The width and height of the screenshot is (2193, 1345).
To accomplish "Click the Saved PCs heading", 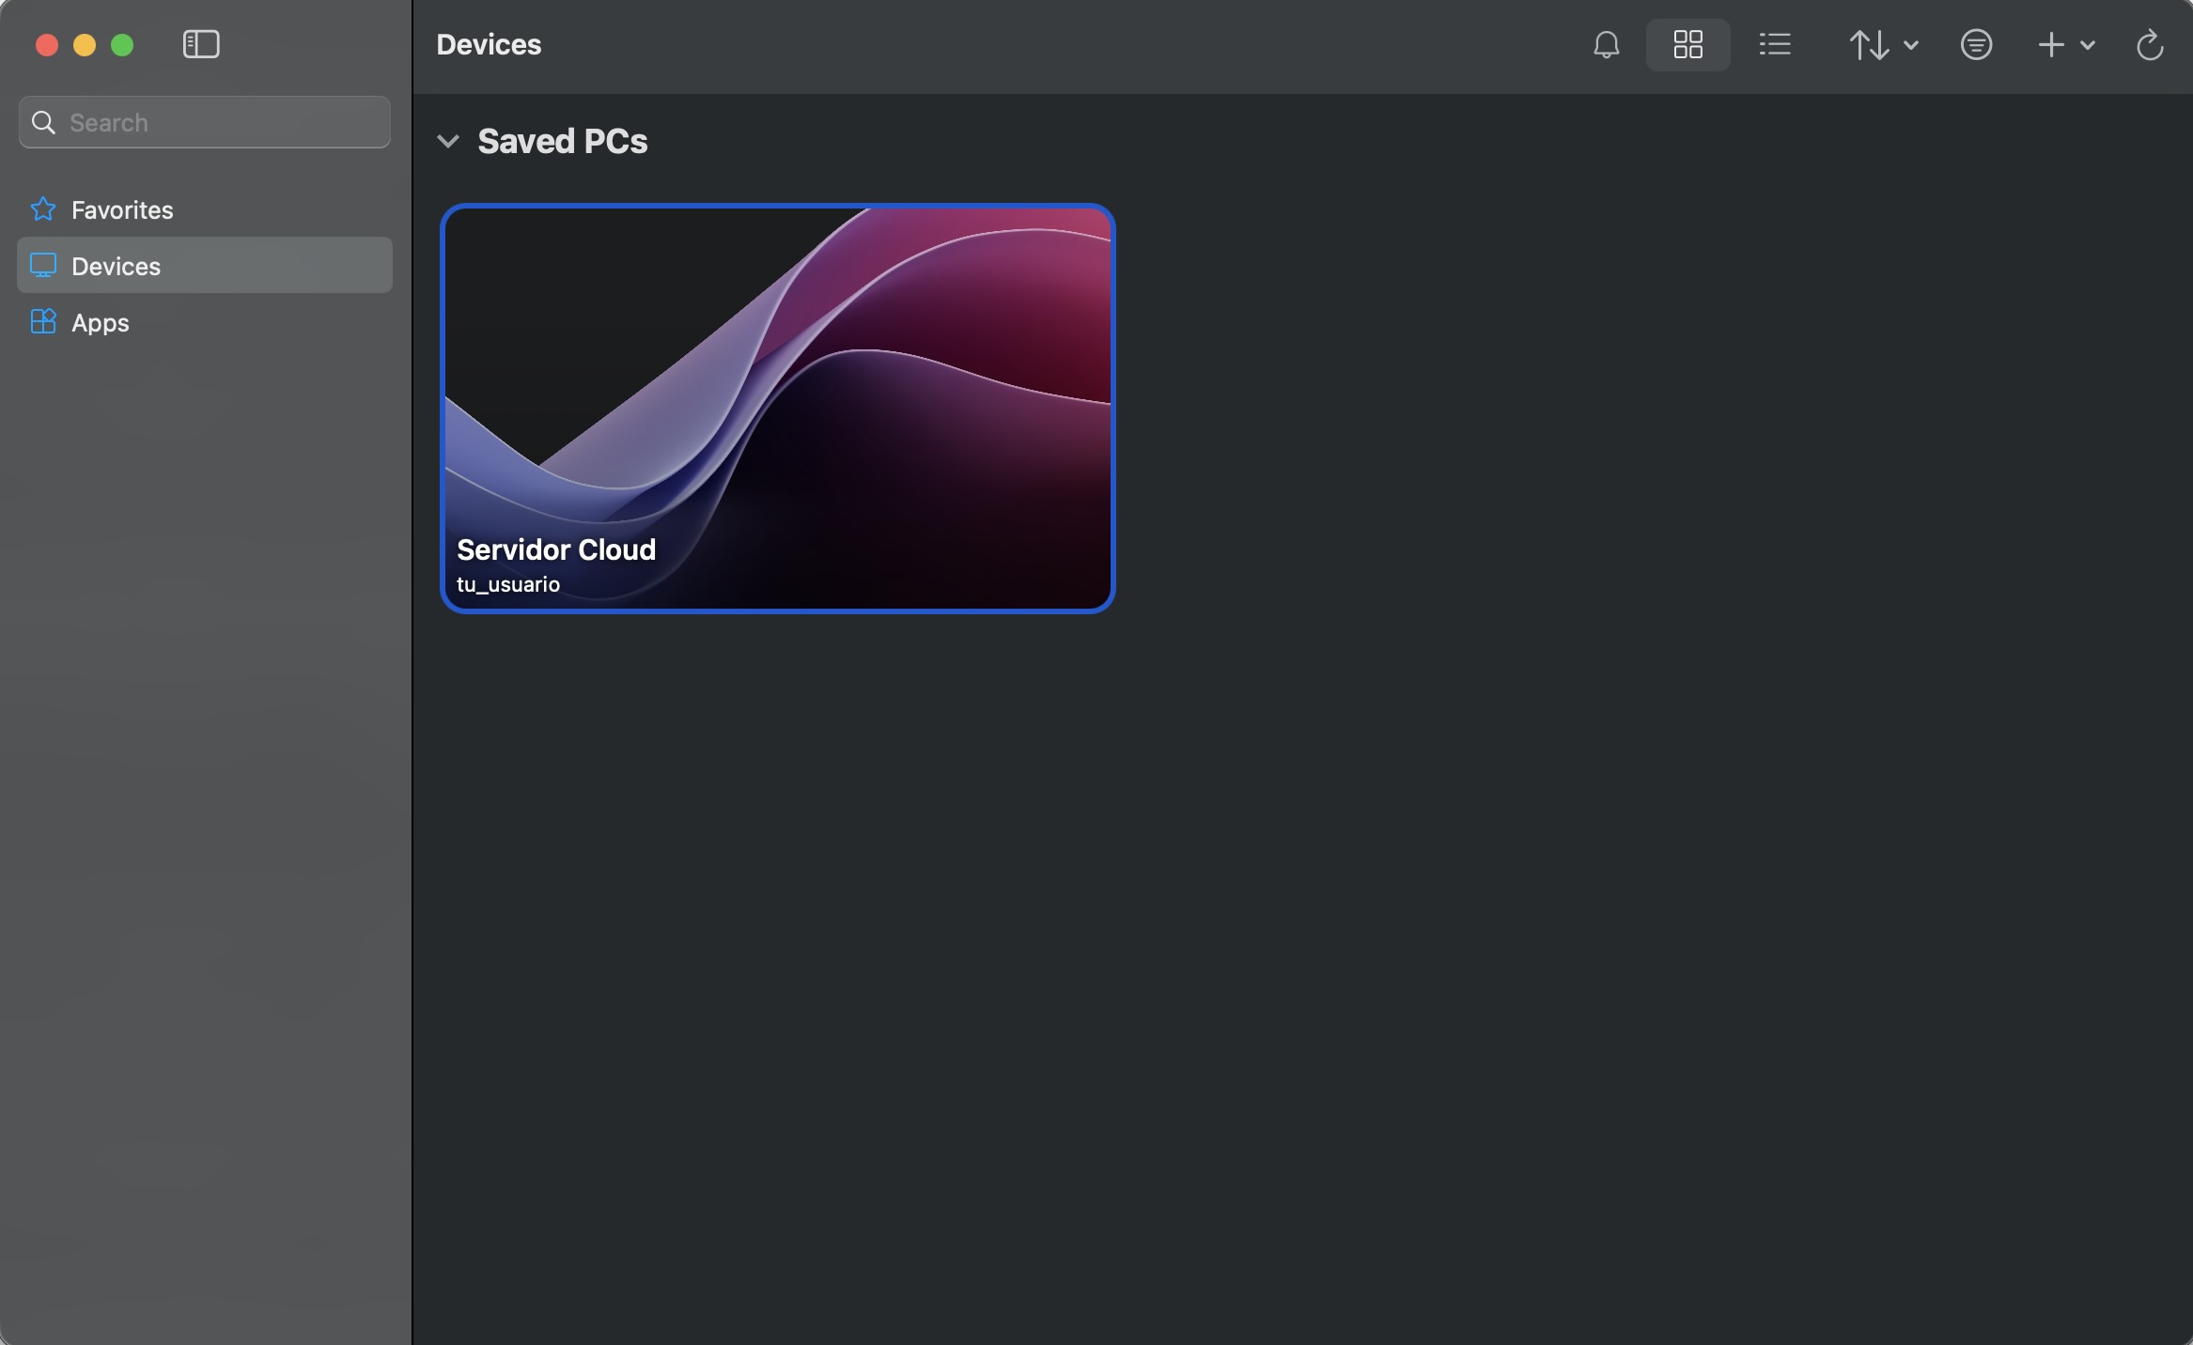I will pyautogui.click(x=562, y=142).
